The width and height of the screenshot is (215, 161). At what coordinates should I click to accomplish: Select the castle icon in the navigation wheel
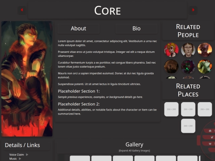(x=212, y=137)
